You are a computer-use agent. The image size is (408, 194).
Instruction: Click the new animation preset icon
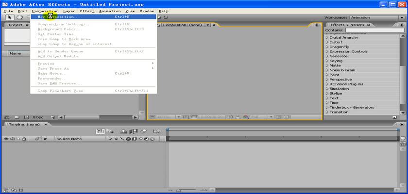394,117
